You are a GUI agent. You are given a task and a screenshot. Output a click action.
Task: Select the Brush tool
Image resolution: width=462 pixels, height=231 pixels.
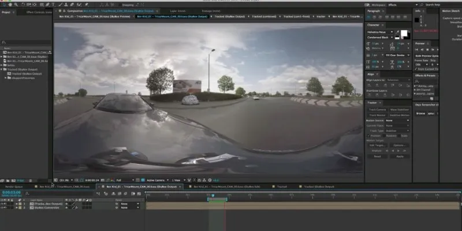(x=61, y=5)
